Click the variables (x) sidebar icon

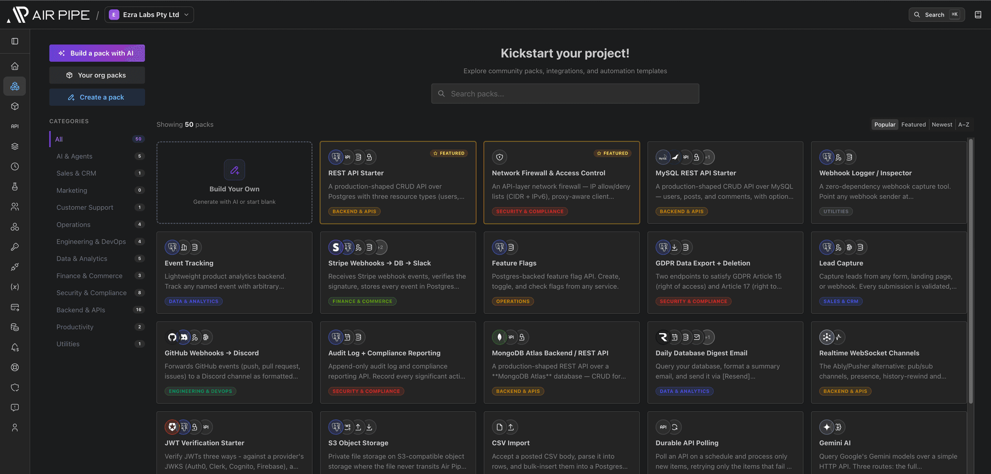point(15,287)
